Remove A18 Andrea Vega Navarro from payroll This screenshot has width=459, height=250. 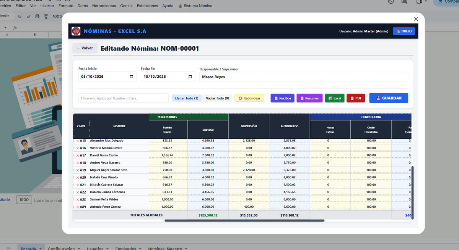(77, 163)
